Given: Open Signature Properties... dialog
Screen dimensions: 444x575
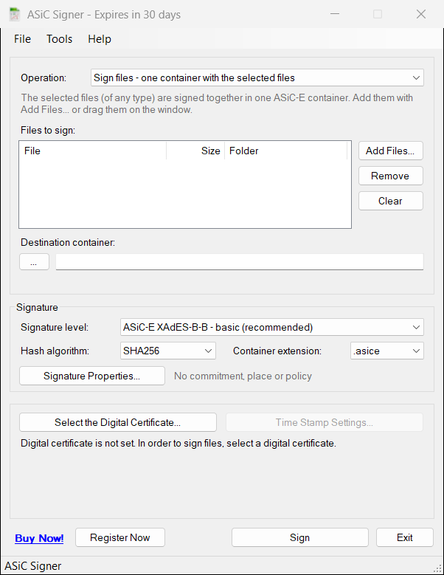Looking at the screenshot, I should [x=92, y=376].
